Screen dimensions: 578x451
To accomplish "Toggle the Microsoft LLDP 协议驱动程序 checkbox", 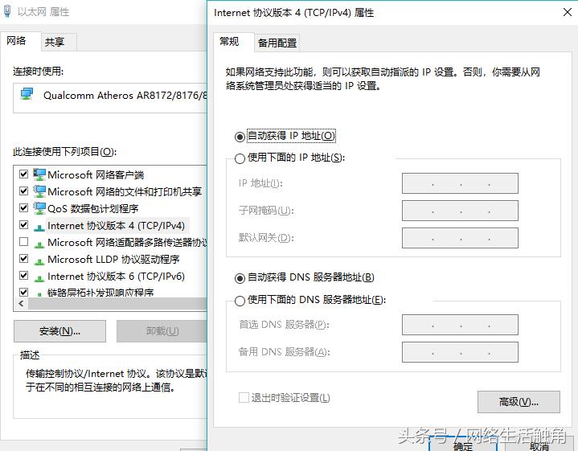I will pyautogui.click(x=23, y=259).
